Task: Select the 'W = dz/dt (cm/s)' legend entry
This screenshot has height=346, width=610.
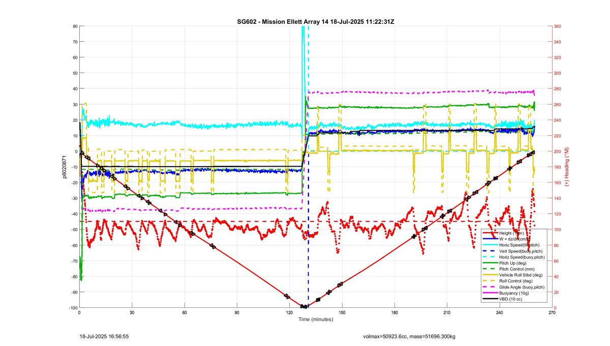Action: coord(514,239)
